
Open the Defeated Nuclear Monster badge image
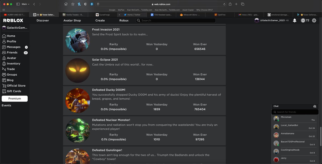pyautogui.click(x=78, y=131)
